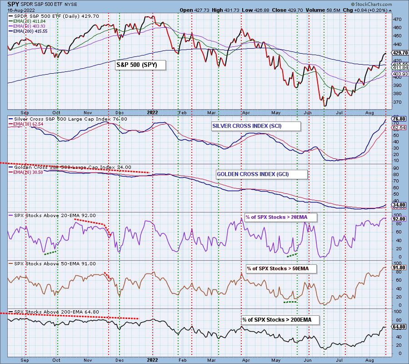Click the 2022 label on the bottom date axis
The height and width of the screenshot is (364, 409).
pos(152,360)
